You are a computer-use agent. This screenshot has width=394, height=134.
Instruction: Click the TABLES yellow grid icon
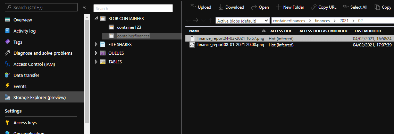102,62
